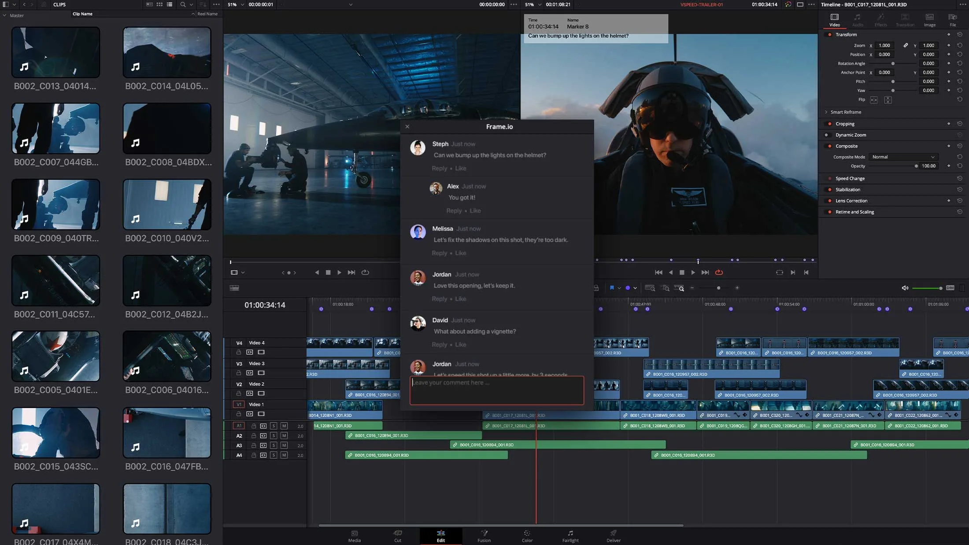Image resolution: width=969 pixels, height=545 pixels.
Task: Toggle the Stabilization enable dot
Action: click(830, 190)
